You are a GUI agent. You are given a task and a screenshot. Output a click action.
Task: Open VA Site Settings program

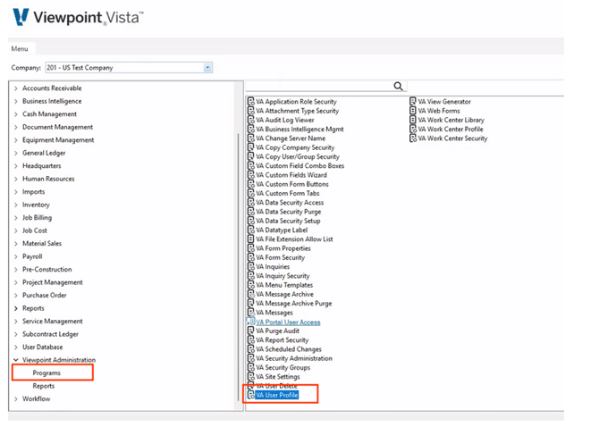278,377
